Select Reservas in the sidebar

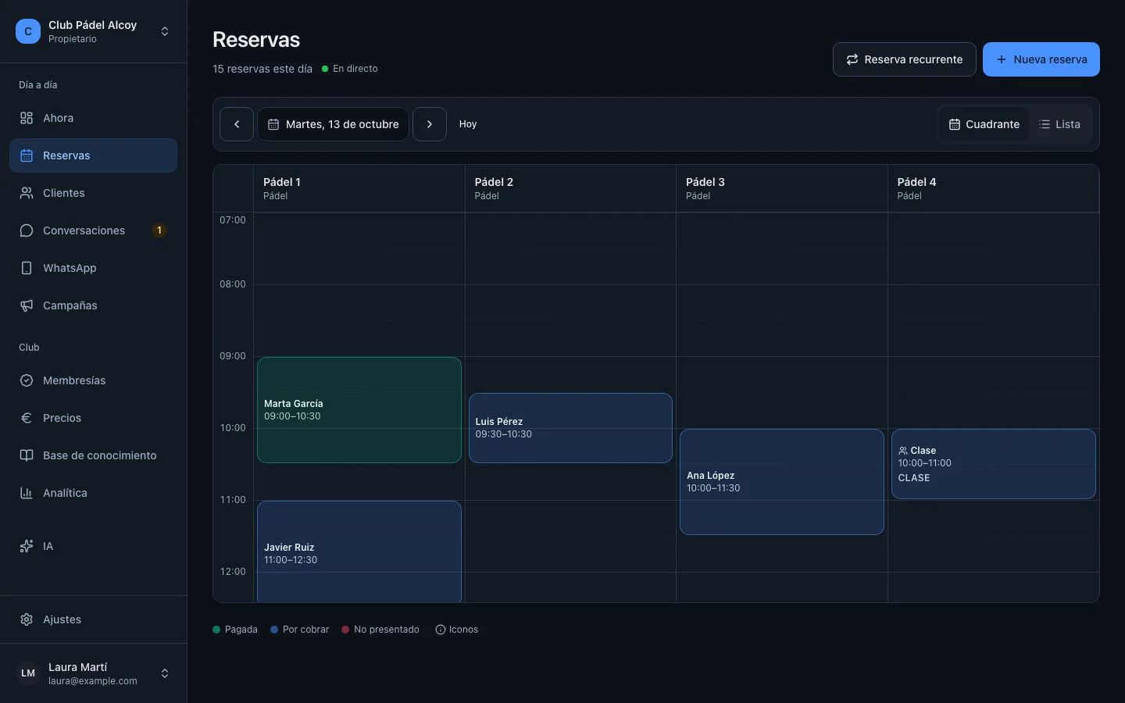point(94,155)
